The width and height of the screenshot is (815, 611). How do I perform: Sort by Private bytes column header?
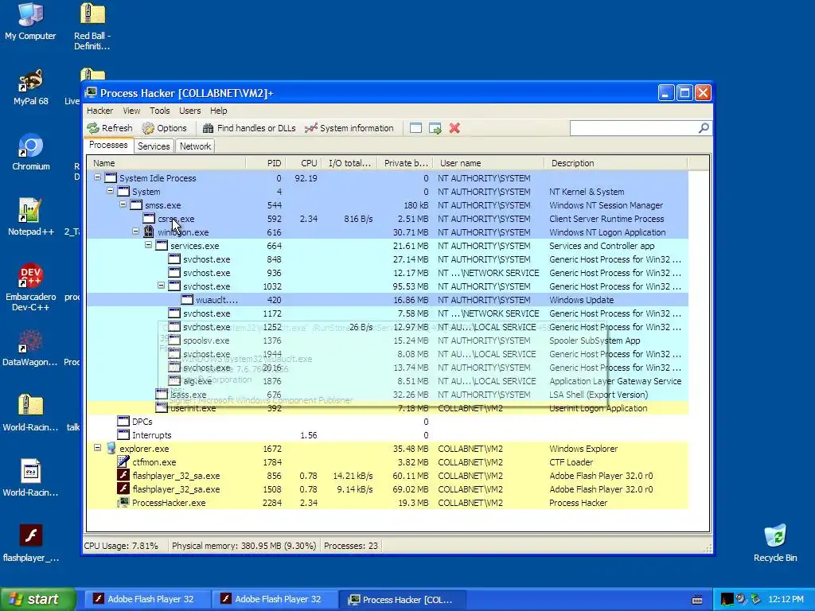pos(405,163)
